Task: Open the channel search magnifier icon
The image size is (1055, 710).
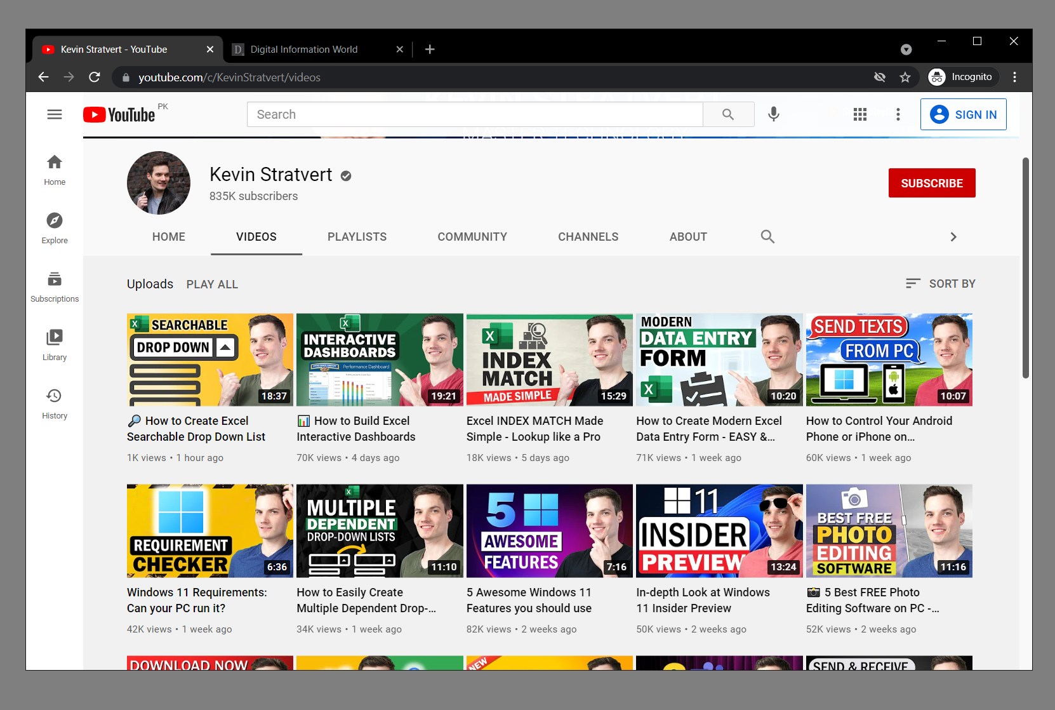Action: pyautogui.click(x=767, y=236)
